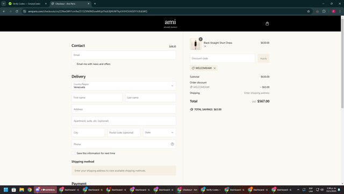The width and height of the screenshot is (344, 194).
Task: Switch to Verify Codes SimplyCodes tab
Action: pos(27,4)
